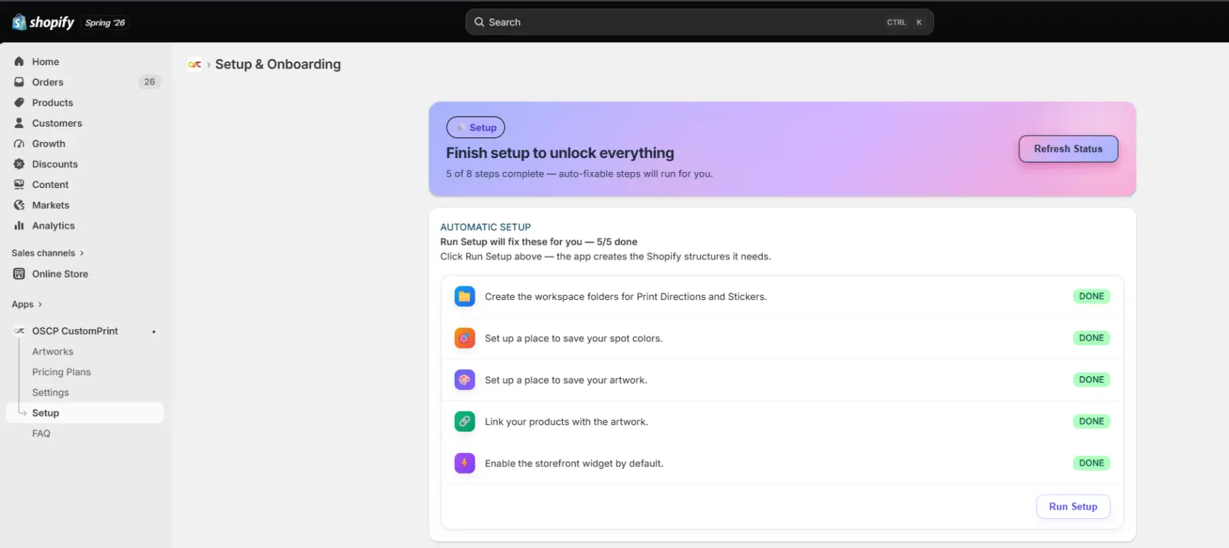Click the "Setup & Onboarding" page title
Screen dimensions: 1229x548
tap(278, 64)
